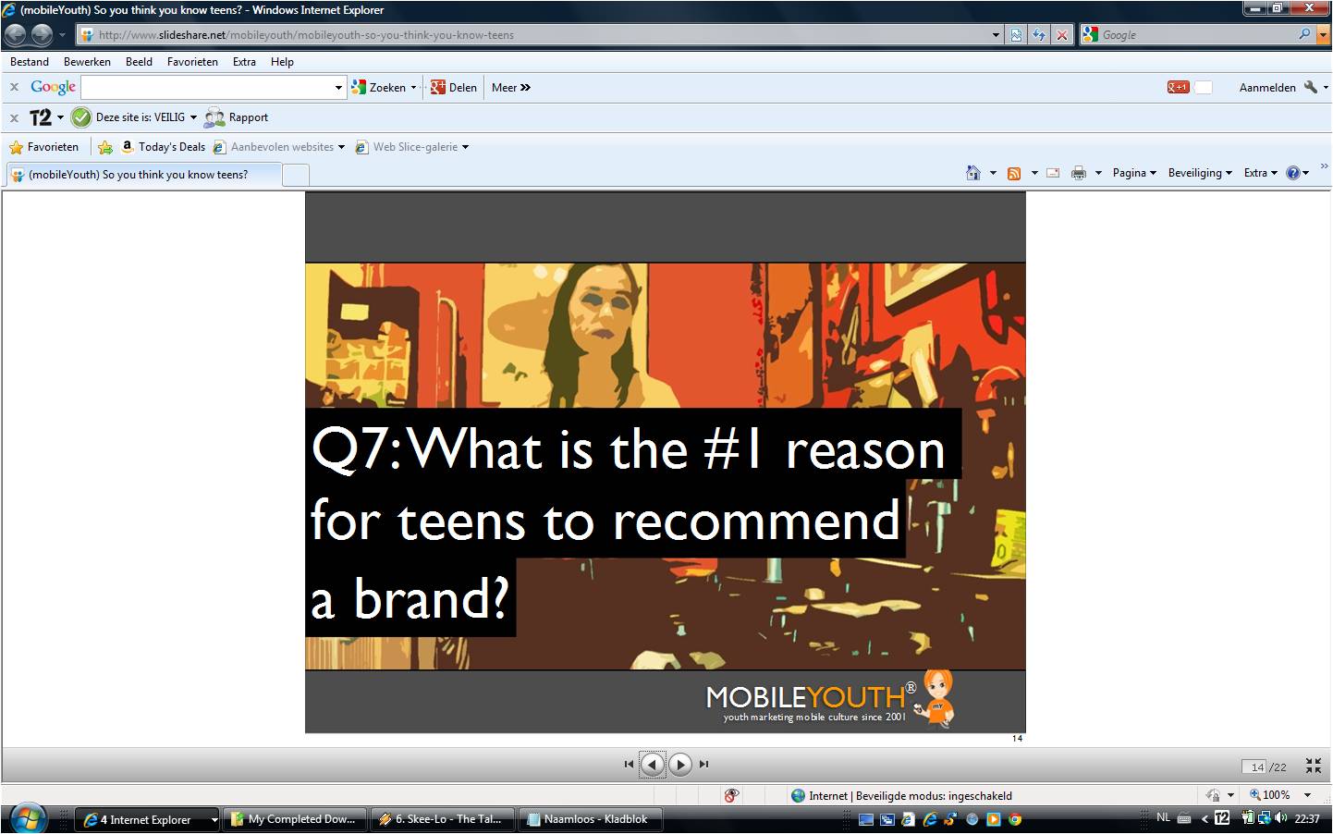Go back with the browser Back arrow
Viewport: 1333px width, 834px height.
click(x=15, y=35)
